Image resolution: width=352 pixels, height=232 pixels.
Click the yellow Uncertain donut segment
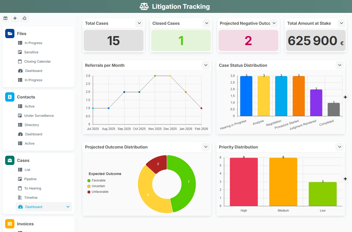[x=148, y=195]
